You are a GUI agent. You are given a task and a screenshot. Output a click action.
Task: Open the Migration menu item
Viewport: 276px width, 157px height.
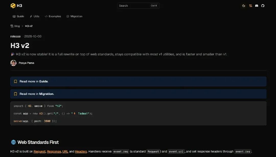point(74,16)
